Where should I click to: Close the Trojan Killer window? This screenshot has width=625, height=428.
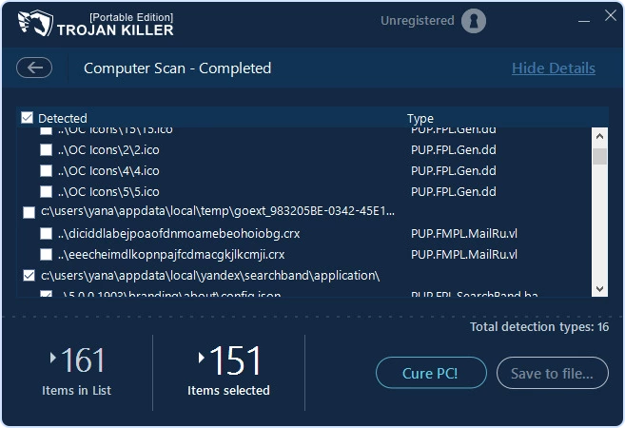pos(610,16)
